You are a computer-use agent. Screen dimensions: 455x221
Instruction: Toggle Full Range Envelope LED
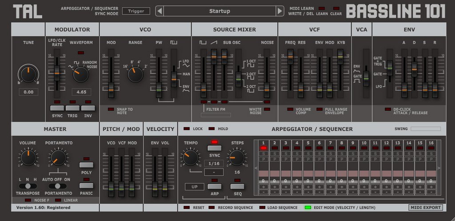319,109
